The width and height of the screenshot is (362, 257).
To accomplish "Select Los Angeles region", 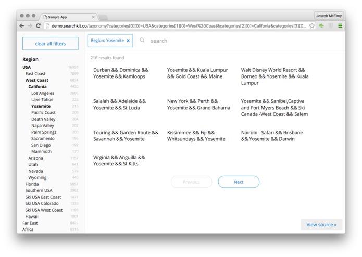I will coord(43,93).
